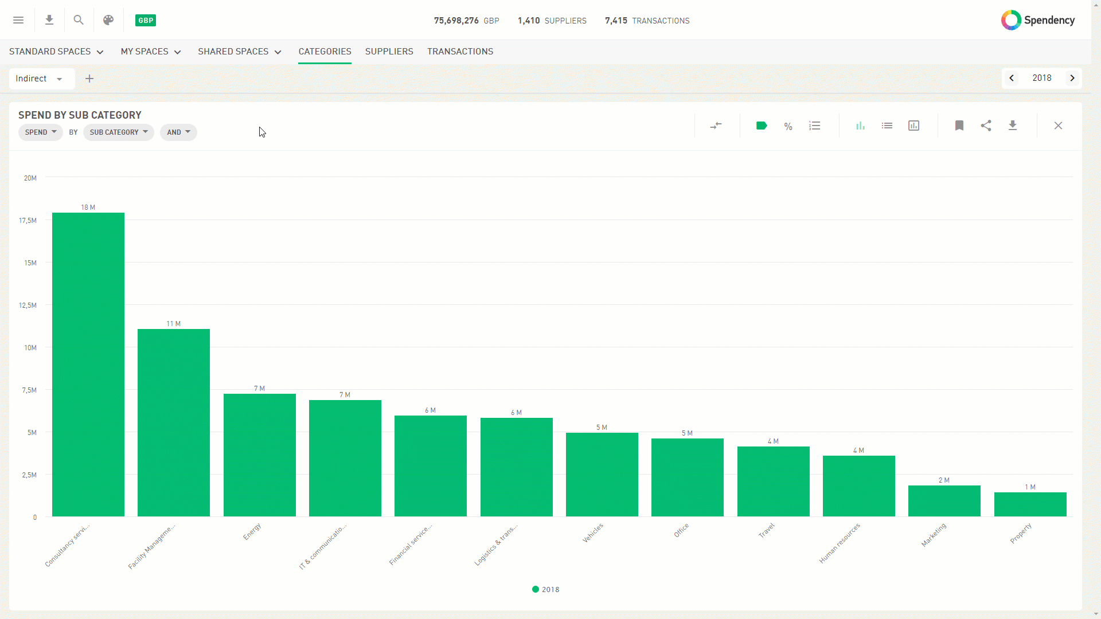Viewport: 1101px width, 619px height.
Task: Click the Office bar
Action: (688, 477)
